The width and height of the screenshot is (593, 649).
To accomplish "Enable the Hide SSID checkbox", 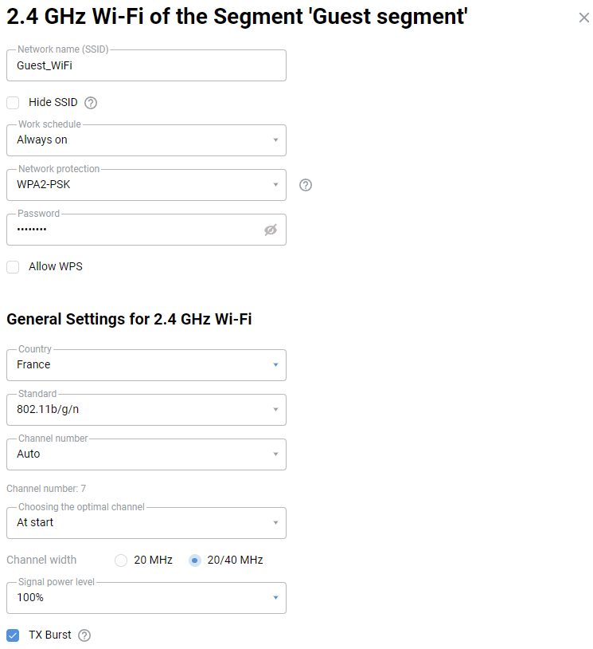I will coord(13,102).
